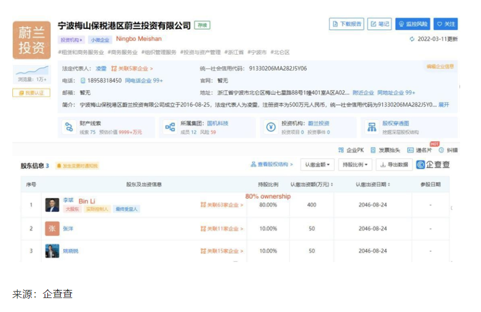481x312 pixels.
Task: Select the #宁波市 hashtag
Action: click(257, 52)
